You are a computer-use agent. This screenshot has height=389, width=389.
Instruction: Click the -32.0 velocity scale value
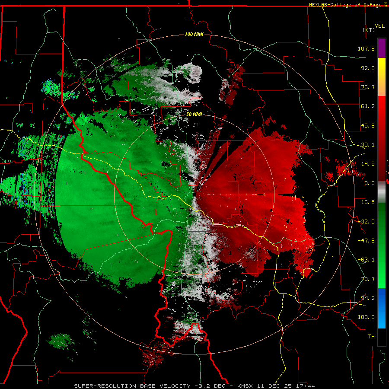click(366, 222)
